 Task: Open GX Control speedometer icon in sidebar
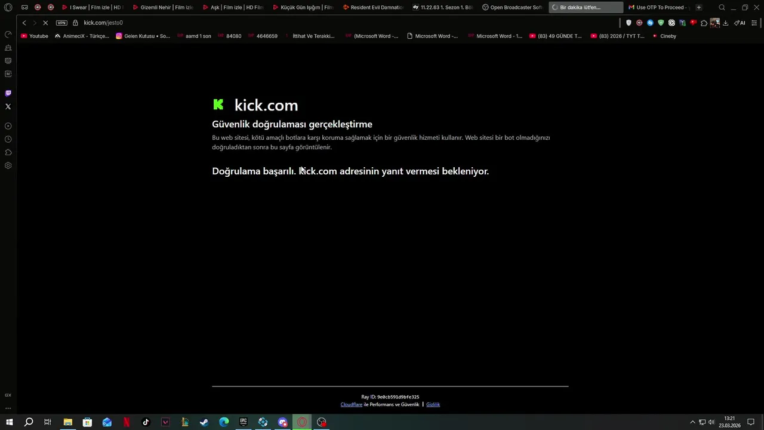8,34
